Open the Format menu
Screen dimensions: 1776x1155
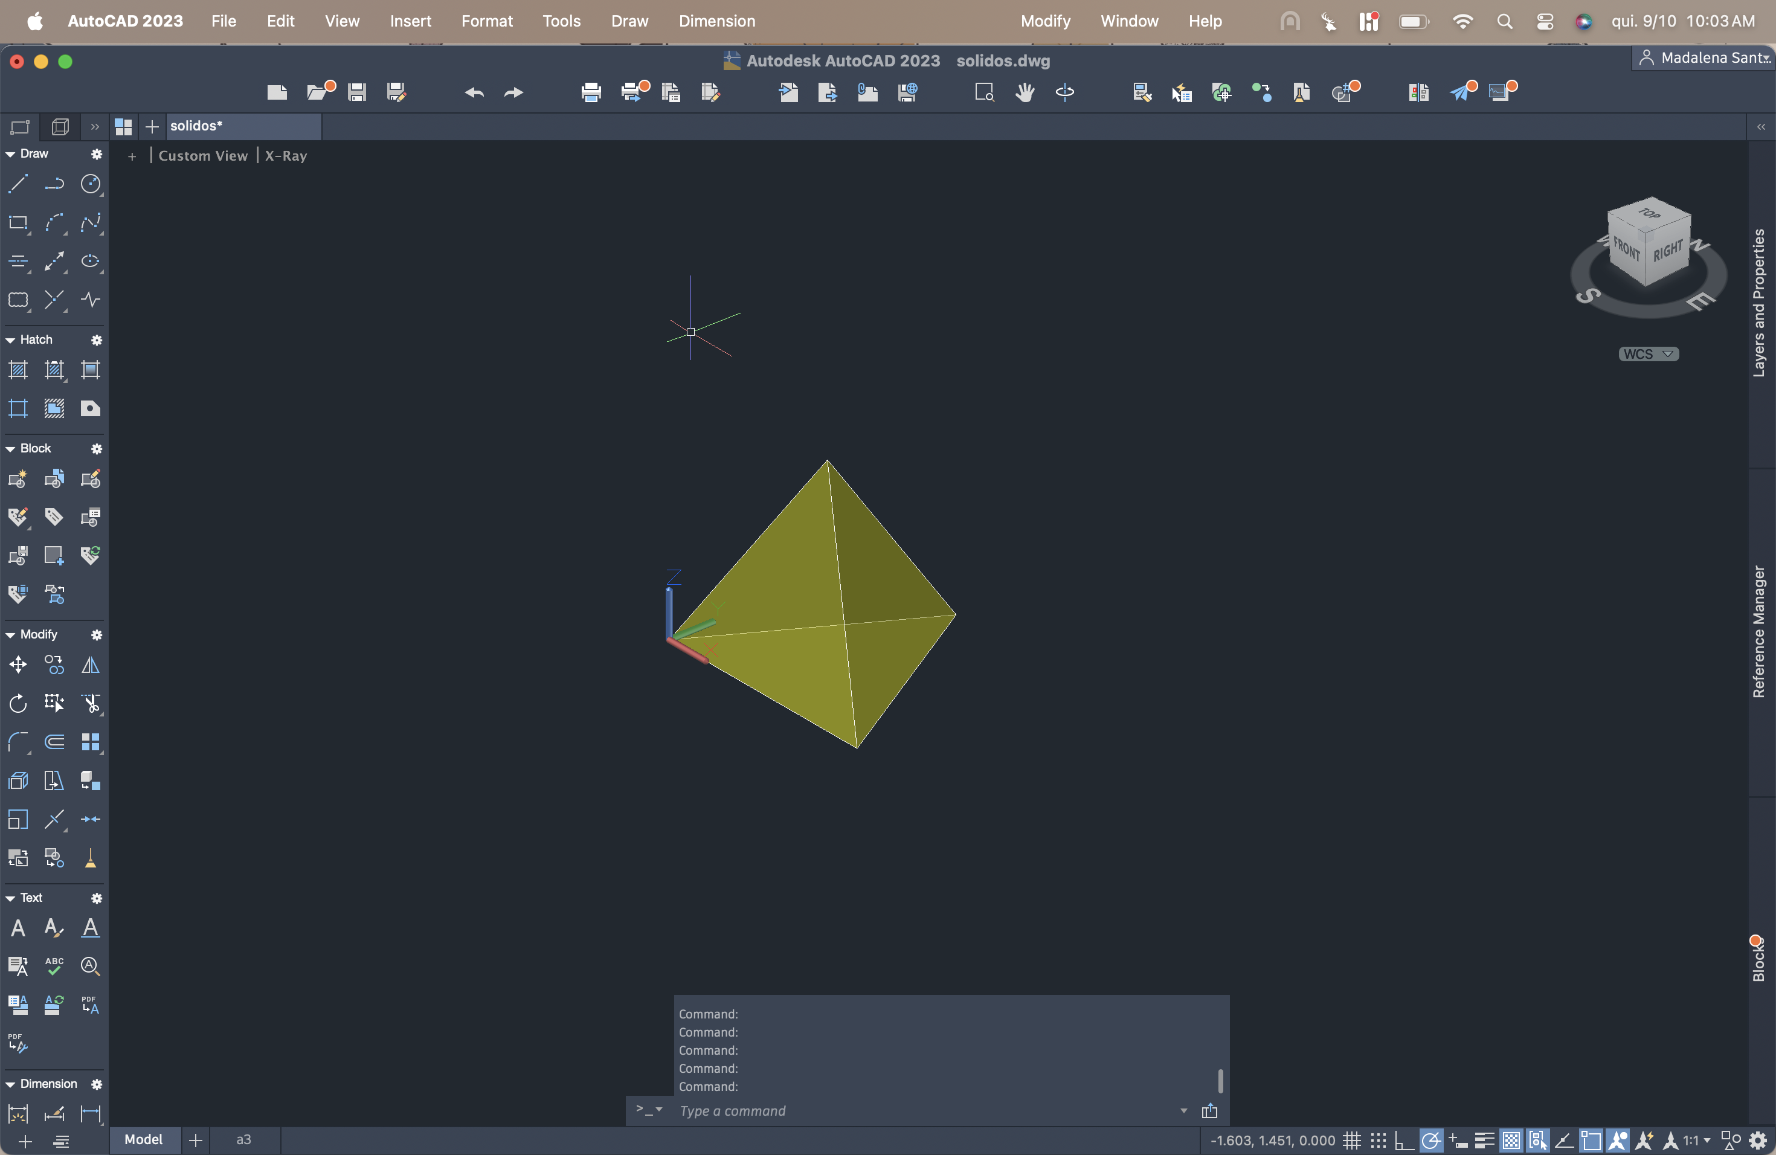[x=486, y=21]
